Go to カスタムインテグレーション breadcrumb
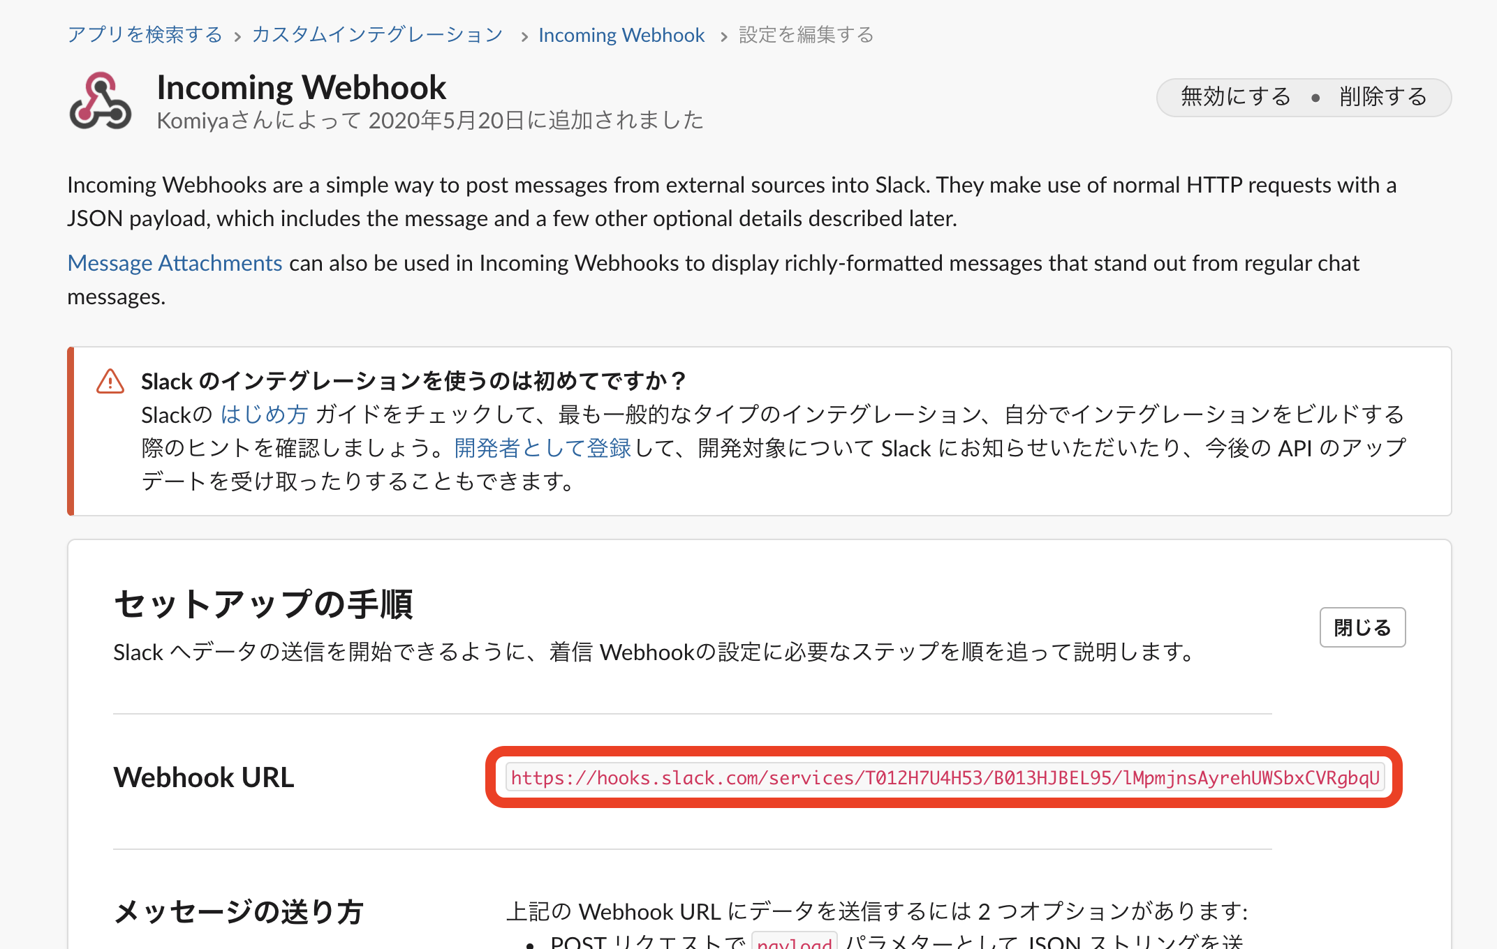 tap(377, 35)
